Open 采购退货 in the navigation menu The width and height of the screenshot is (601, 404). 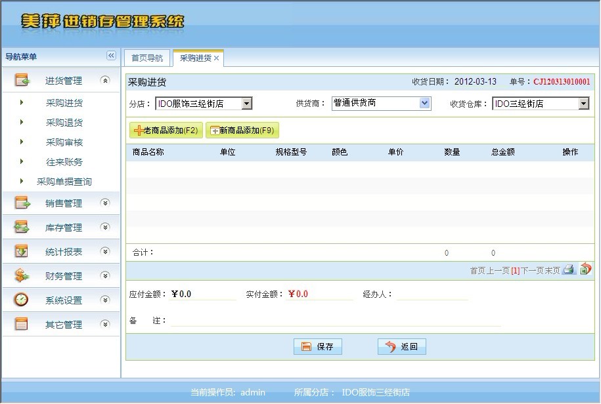pyautogui.click(x=64, y=123)
